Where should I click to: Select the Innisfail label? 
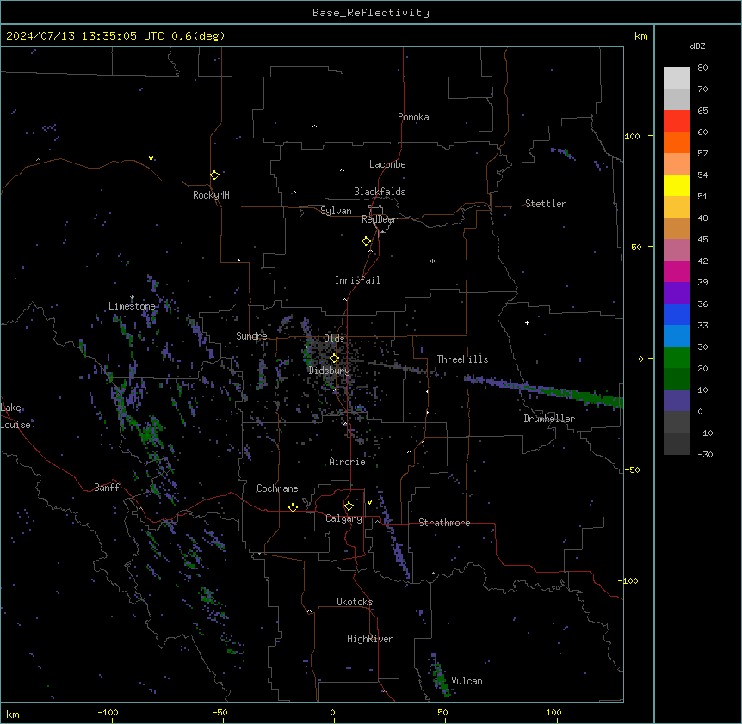click(x=357, y=280)
